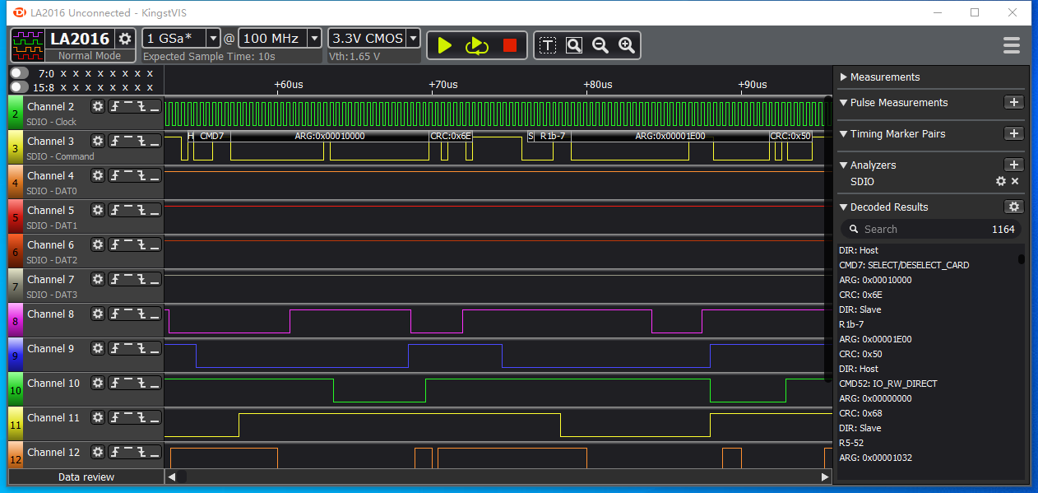Fit the waveform to the window

573,45
